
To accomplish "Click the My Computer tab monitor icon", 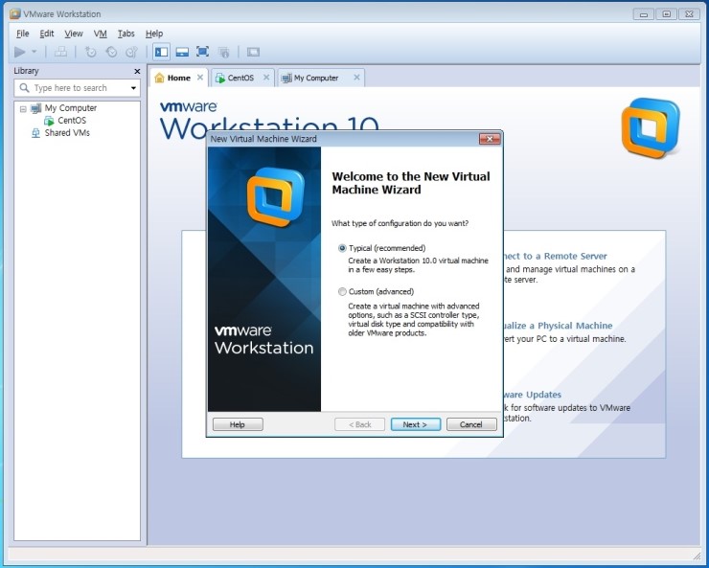I will click(286, 79).
